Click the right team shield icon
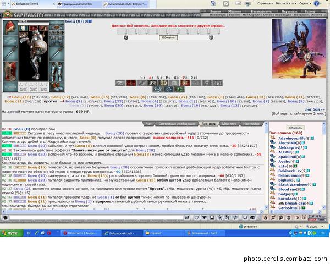Viewport: 330px width, 264px height. 211,38
